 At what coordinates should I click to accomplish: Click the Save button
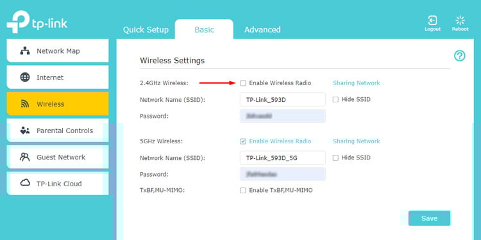pos(429,218)
